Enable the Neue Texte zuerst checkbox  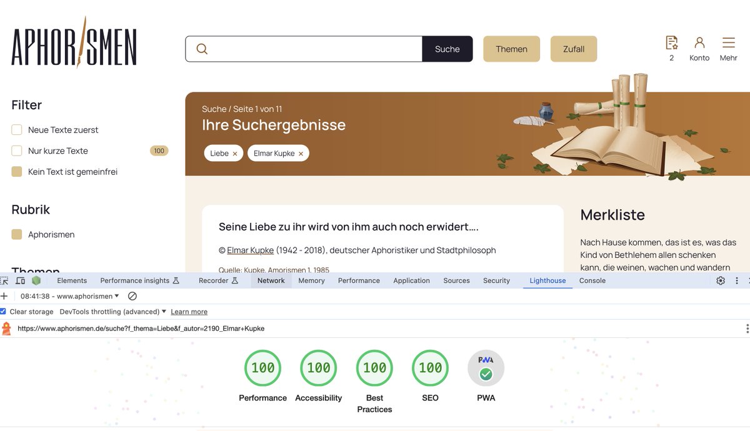[16, 130]
